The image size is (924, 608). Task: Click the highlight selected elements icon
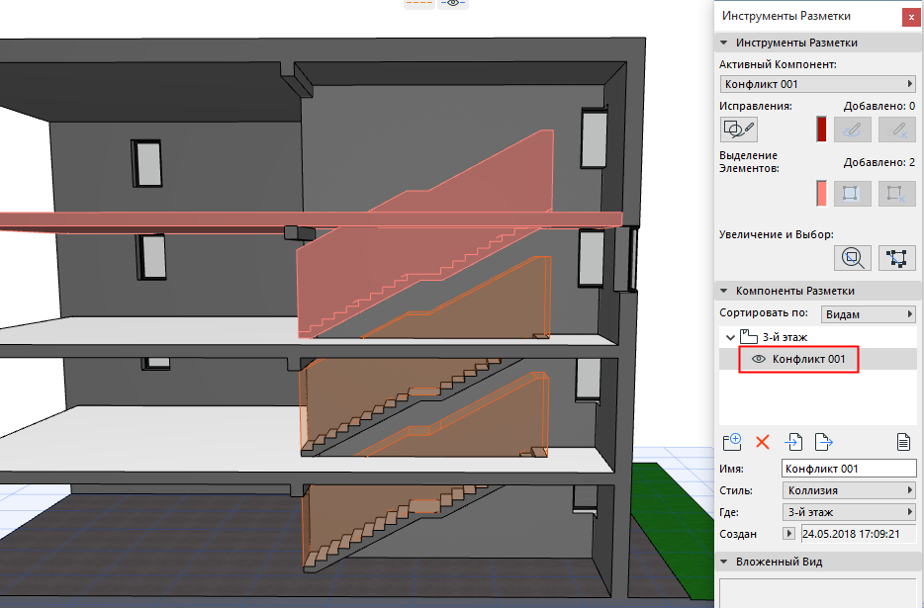852,194
